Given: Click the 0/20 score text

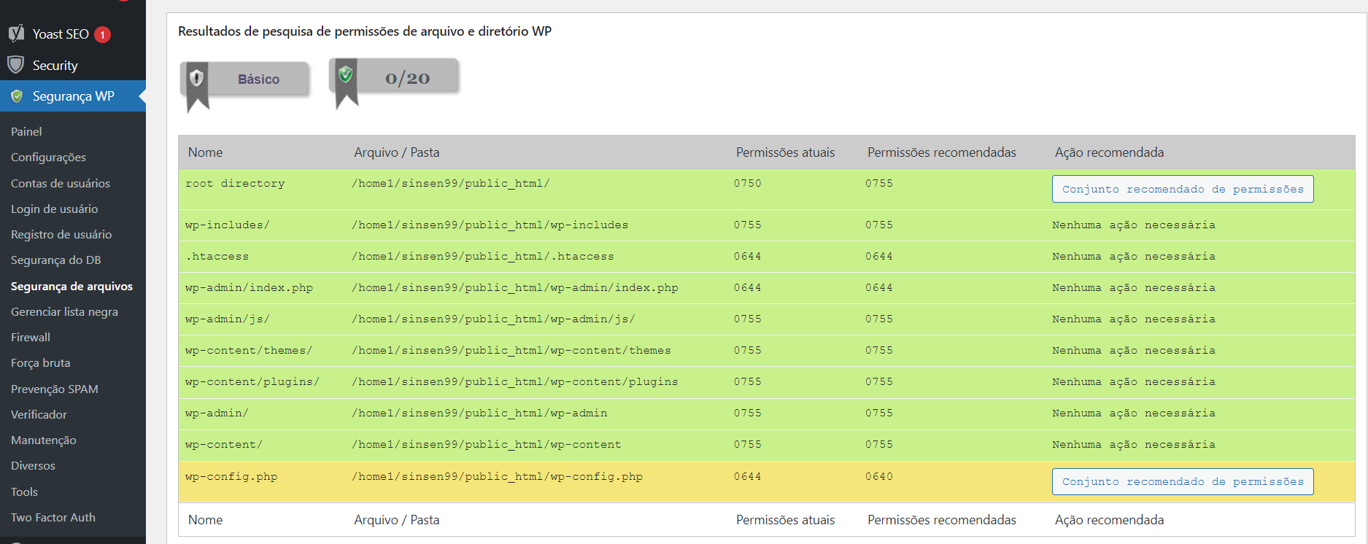Looking at the screenshot, I should pos(407,78).
